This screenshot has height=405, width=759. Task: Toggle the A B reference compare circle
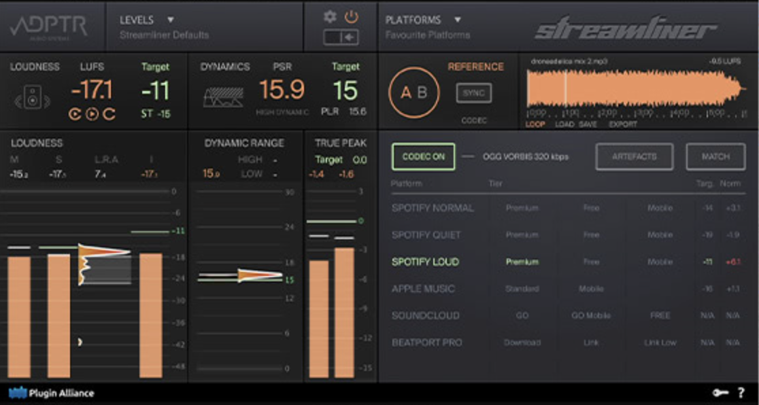click(x=414, y=93)
